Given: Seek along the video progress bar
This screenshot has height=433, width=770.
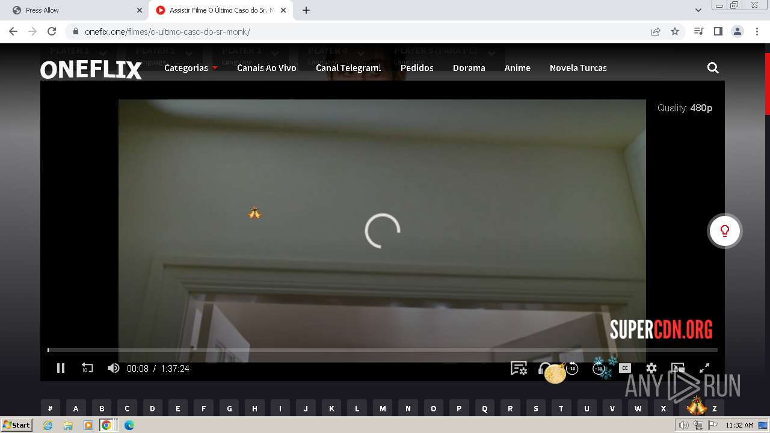Looking at the screenshot, I should click(x=383, y=349).
